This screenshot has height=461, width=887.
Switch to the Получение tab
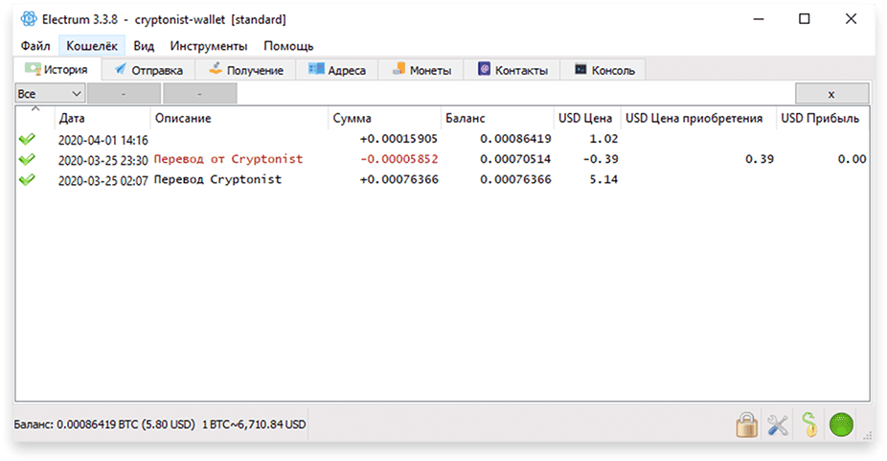click(245, 70)
